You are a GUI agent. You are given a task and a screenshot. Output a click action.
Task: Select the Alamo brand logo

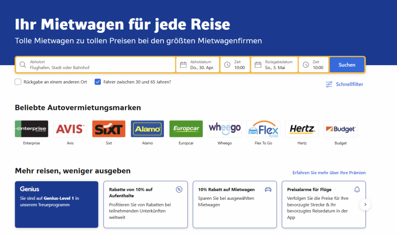147,129
